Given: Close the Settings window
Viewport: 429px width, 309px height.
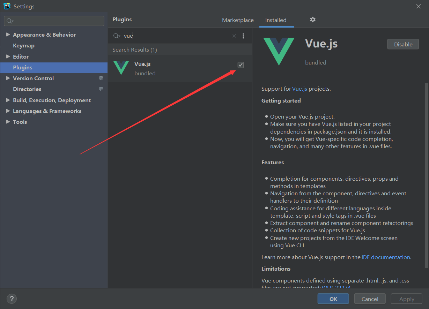Looking at the screenshot, I should [419, 6].
